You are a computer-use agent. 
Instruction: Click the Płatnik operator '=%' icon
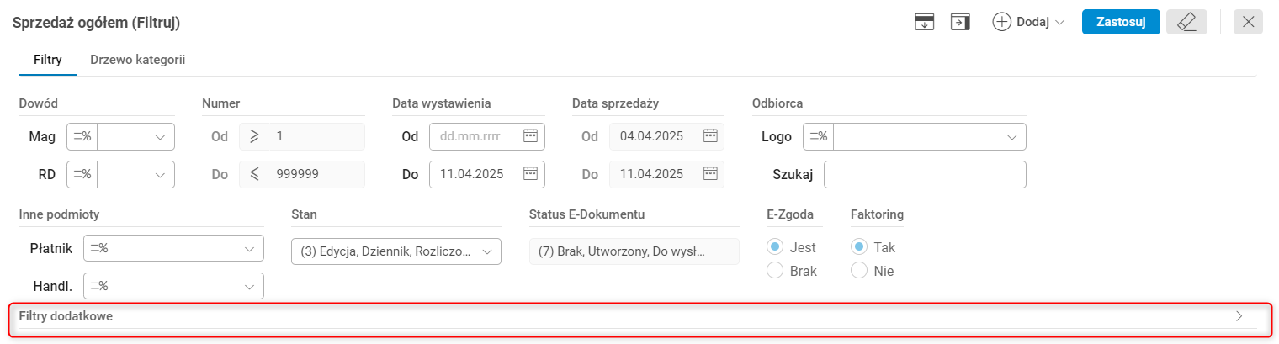point(99,248)
